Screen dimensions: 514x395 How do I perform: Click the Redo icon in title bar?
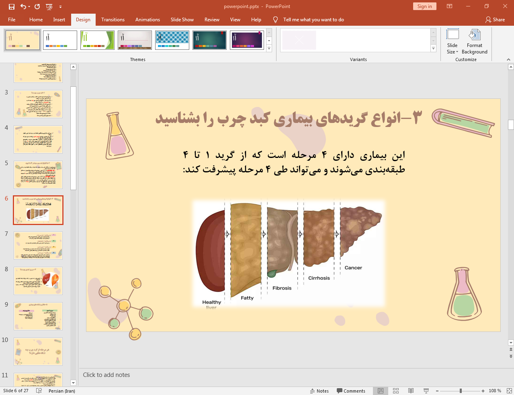pos(37,6)
